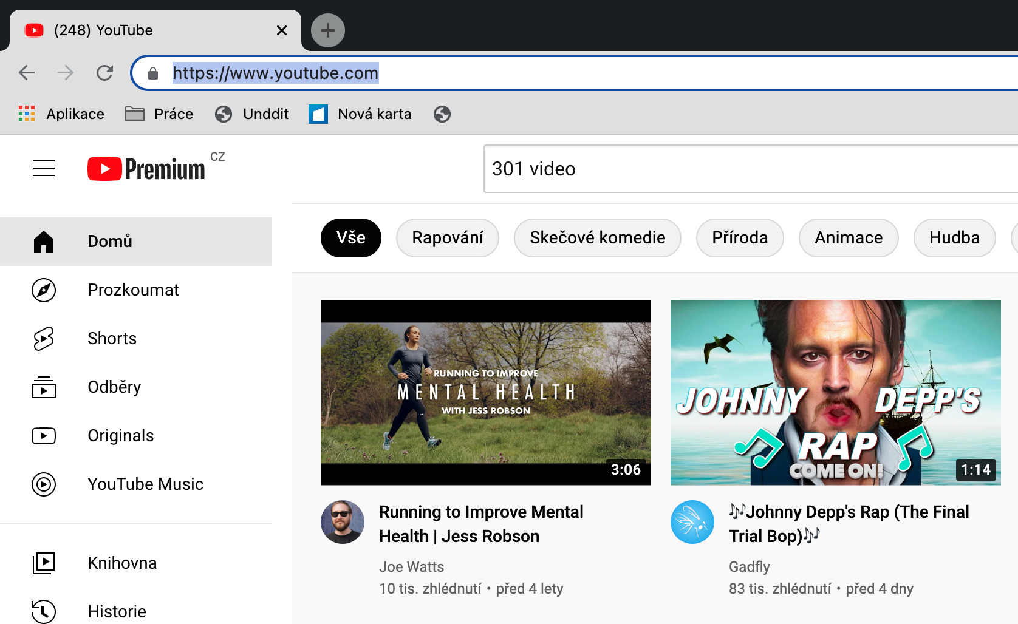Open Johnny Depp's Rap video title
1018x624 pixels.
(849, 524)
